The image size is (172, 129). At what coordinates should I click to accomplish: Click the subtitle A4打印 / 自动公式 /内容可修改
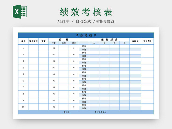coord(86,21)
